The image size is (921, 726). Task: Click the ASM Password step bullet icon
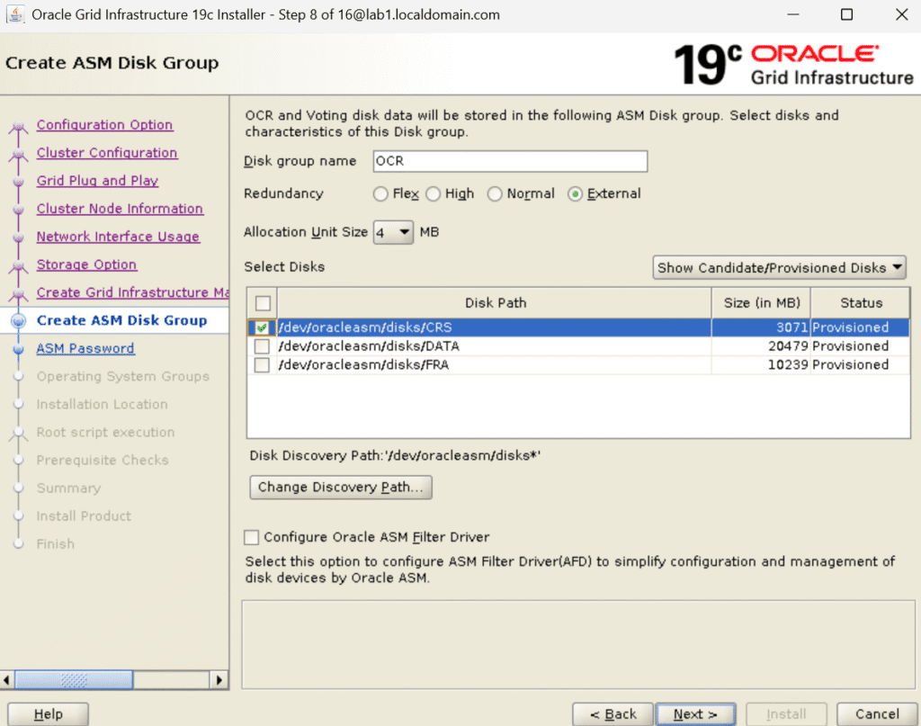click(x=18, y=349)
